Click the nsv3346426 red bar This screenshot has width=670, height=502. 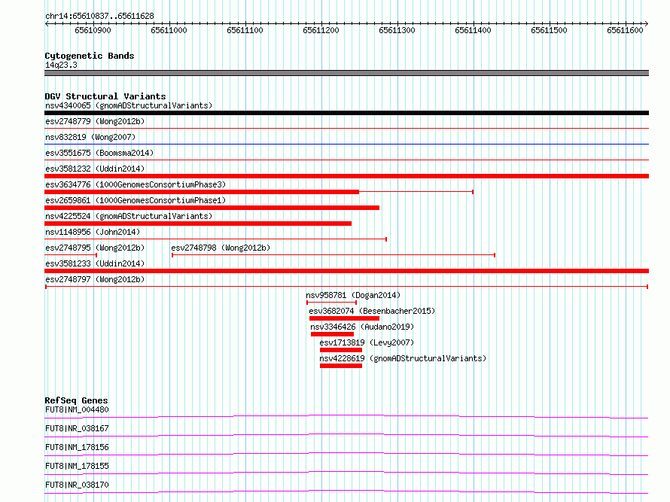point(333,334)
